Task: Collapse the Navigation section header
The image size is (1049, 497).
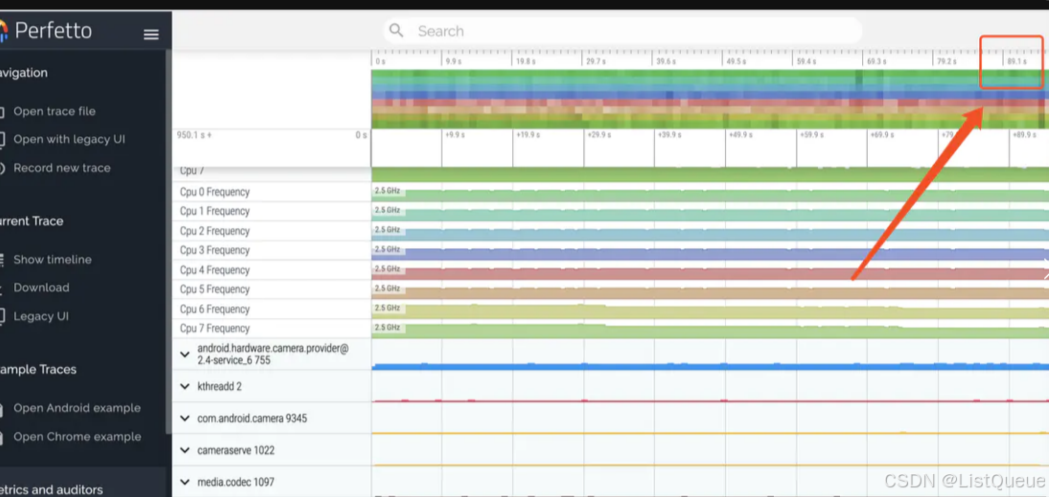Action: (x=24, y=73)
